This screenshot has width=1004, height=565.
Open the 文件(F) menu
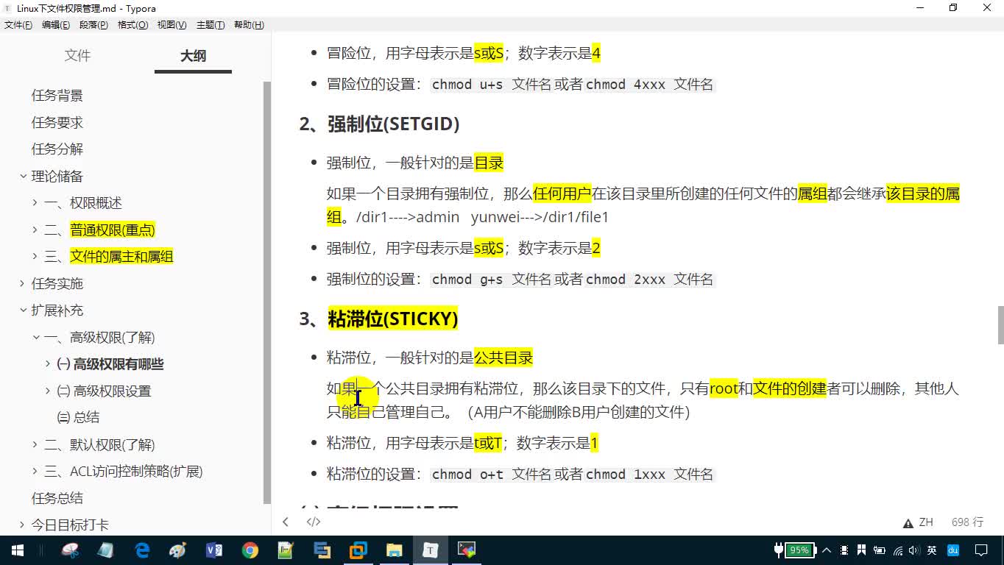coord(18,25)
